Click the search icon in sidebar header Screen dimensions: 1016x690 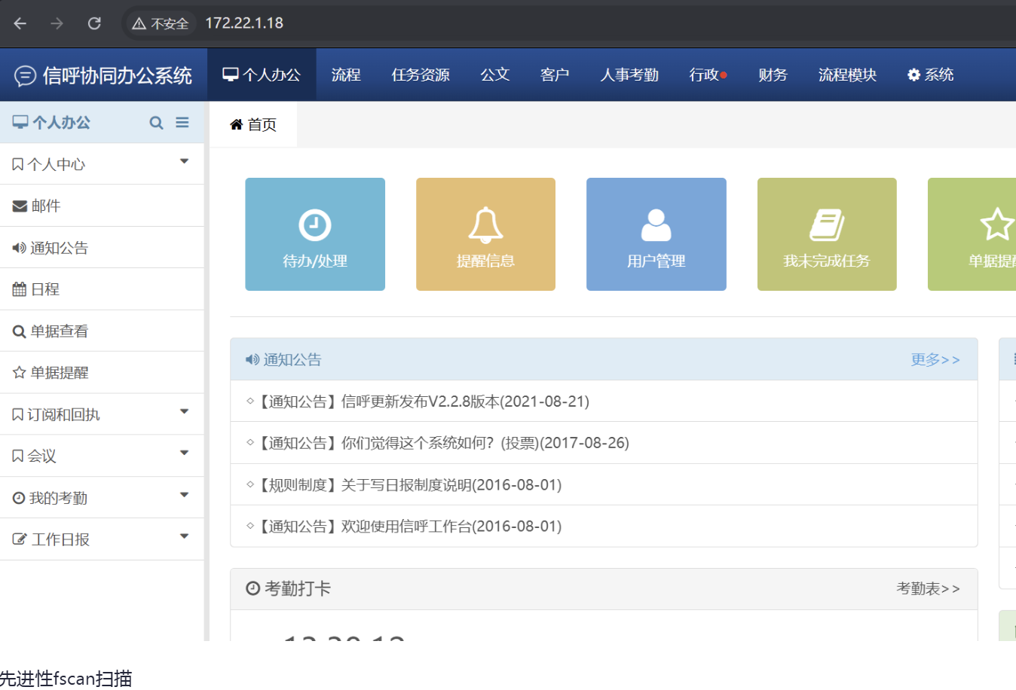(156, 123)
